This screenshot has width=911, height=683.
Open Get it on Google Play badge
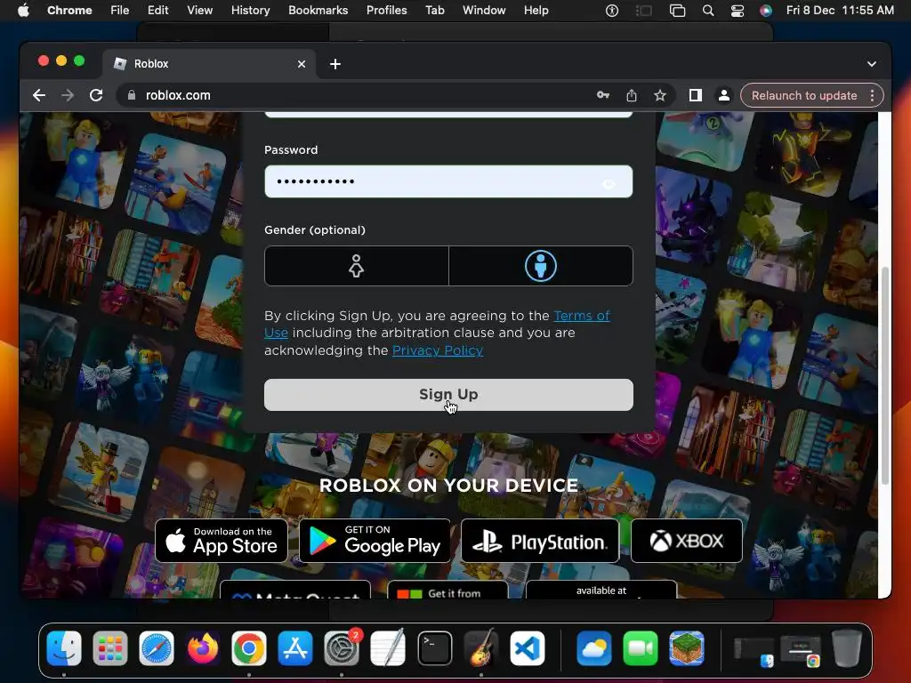click(375, 541)
